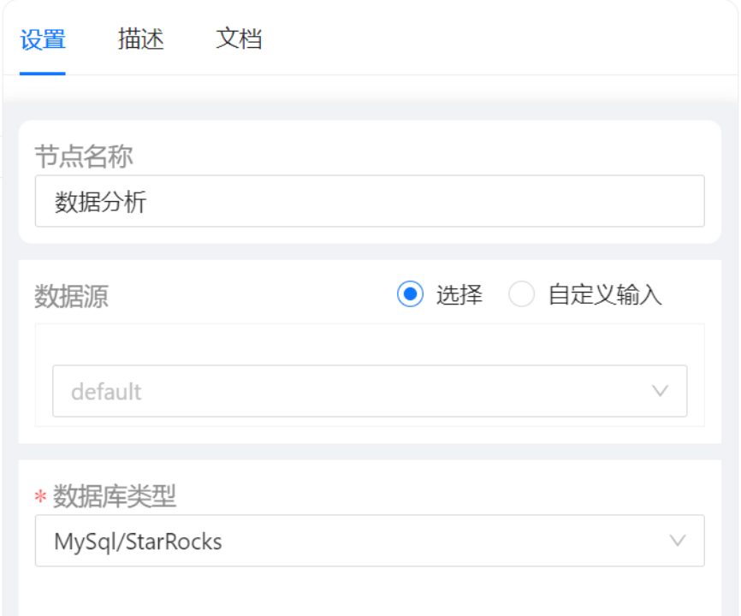741x616 pixels.
Task: Click the 选择 radio label text
Action: 459,295
